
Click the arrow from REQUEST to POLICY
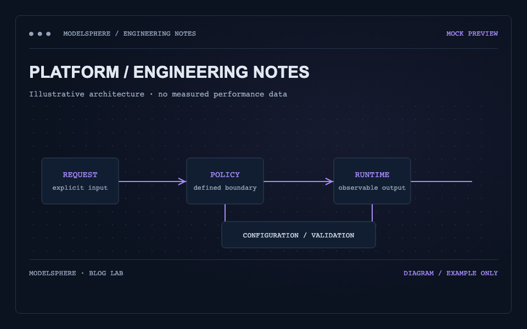coord(153,181)
